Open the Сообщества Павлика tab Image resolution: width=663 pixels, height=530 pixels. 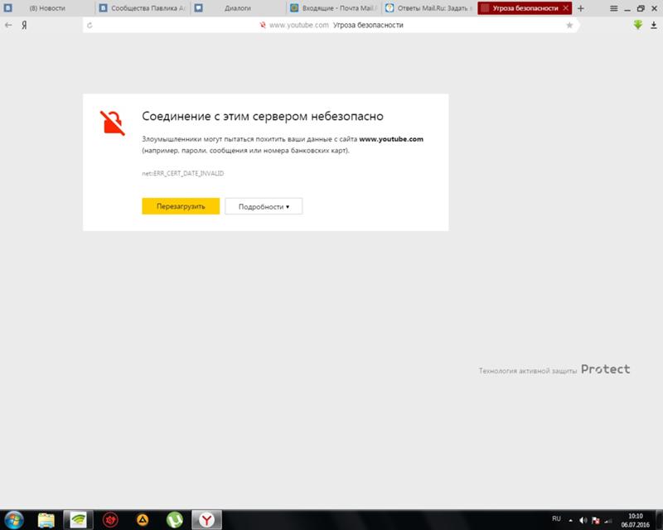tap(143, 8)
